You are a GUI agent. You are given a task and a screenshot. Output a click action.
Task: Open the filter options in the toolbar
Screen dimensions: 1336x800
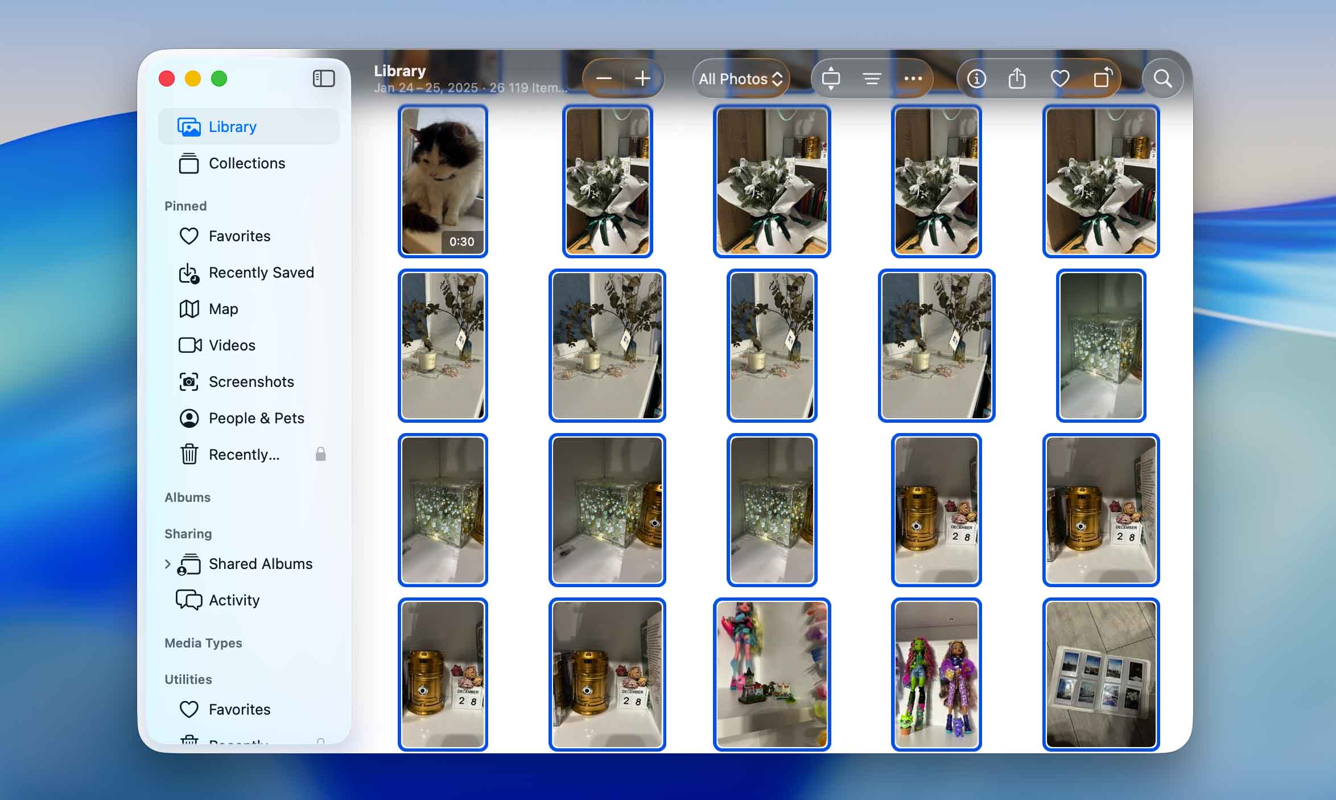(x=871, y=79)
